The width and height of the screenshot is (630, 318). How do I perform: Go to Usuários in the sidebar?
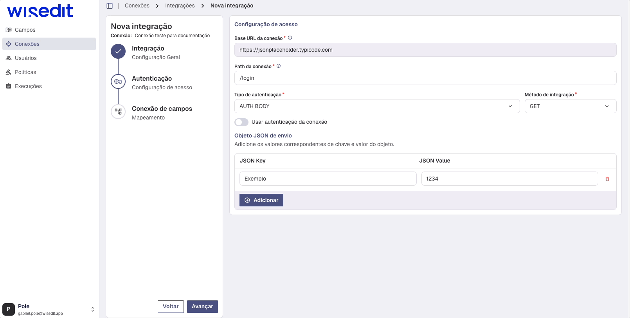coord(26,58)
